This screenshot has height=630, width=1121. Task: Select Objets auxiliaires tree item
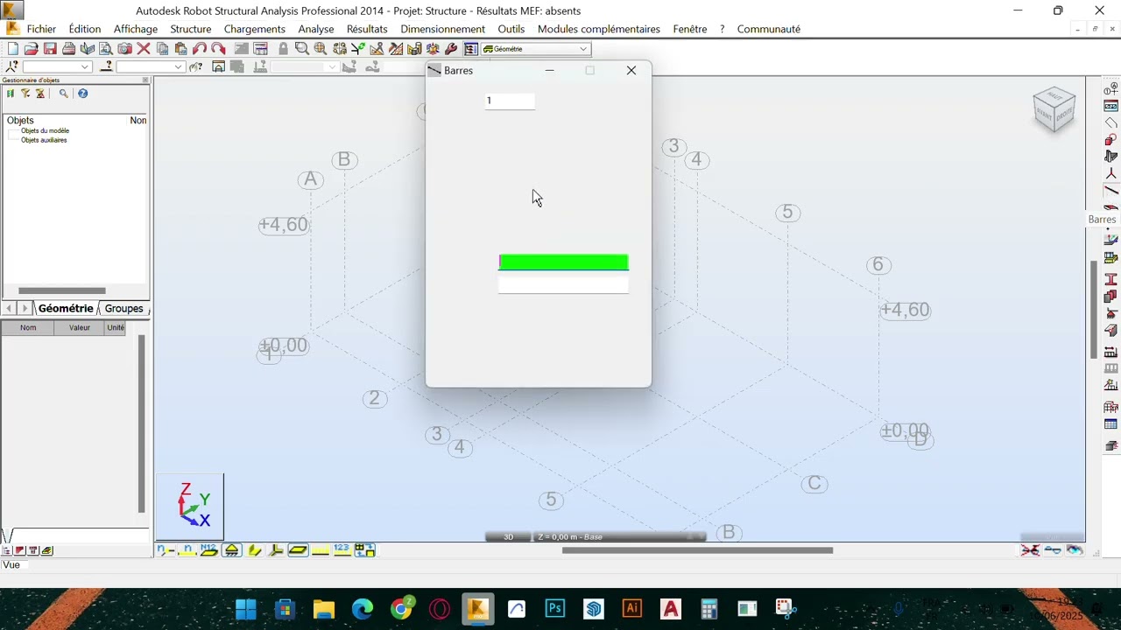point(44,140)
